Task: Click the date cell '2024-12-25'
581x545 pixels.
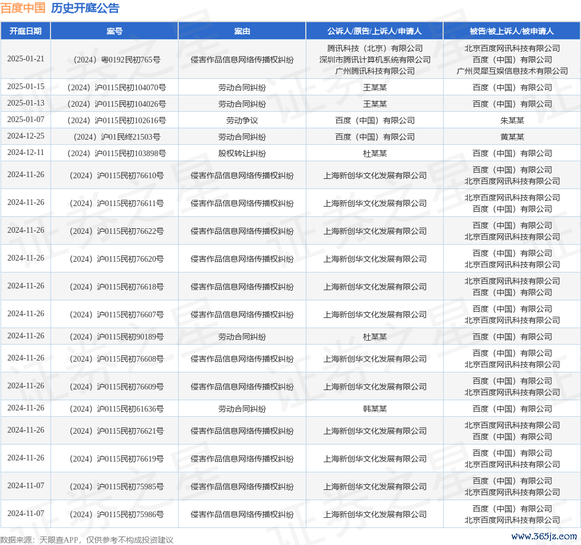Action: coord(26,136)
